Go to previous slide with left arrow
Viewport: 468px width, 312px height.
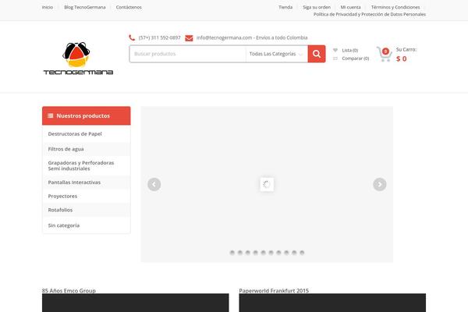point(154,184)
